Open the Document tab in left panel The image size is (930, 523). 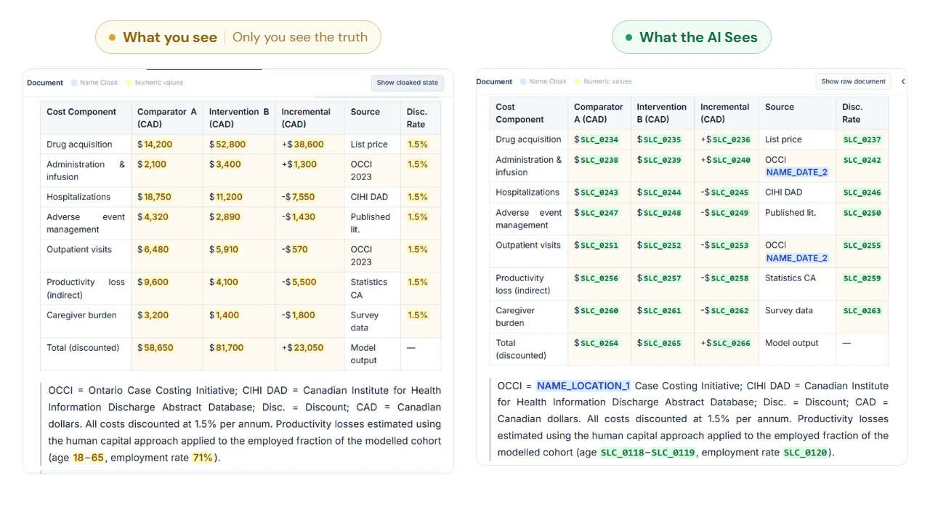[45, 83]
